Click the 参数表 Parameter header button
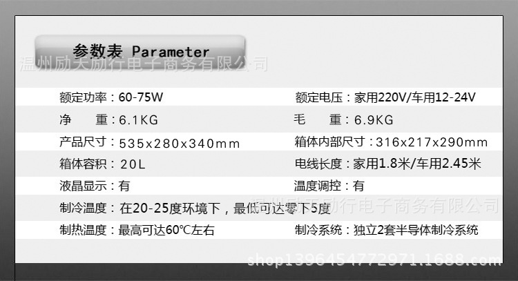The width and height of the screenshot is (518, 281). point(140,51)
